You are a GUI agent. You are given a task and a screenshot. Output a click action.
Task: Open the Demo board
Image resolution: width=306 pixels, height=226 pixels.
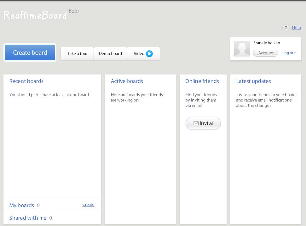click(110, 53)
